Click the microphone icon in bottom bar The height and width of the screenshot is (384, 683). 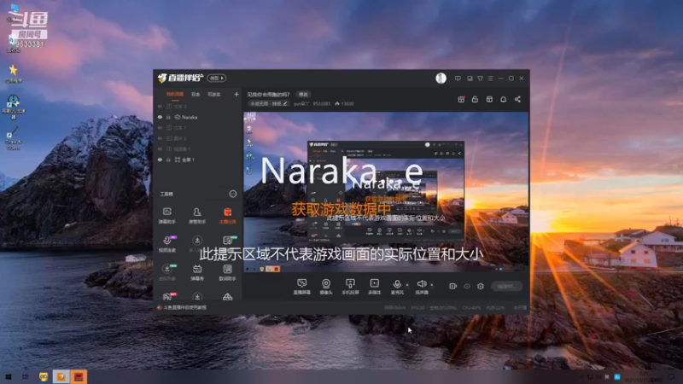pyautogui.click(x=397, y=286)
